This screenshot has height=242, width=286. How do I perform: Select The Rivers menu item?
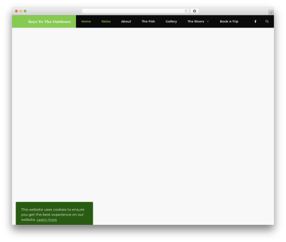(196, 22)
